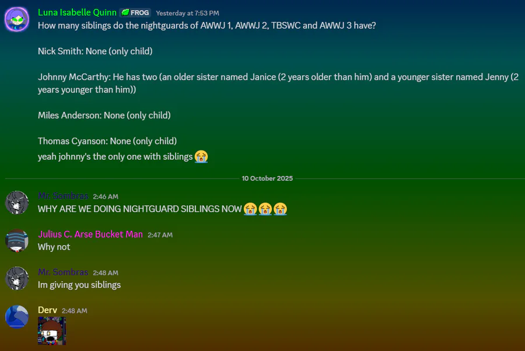Click last crying emoji in Sombras message
525x351 pixels.
click(280, 209)
